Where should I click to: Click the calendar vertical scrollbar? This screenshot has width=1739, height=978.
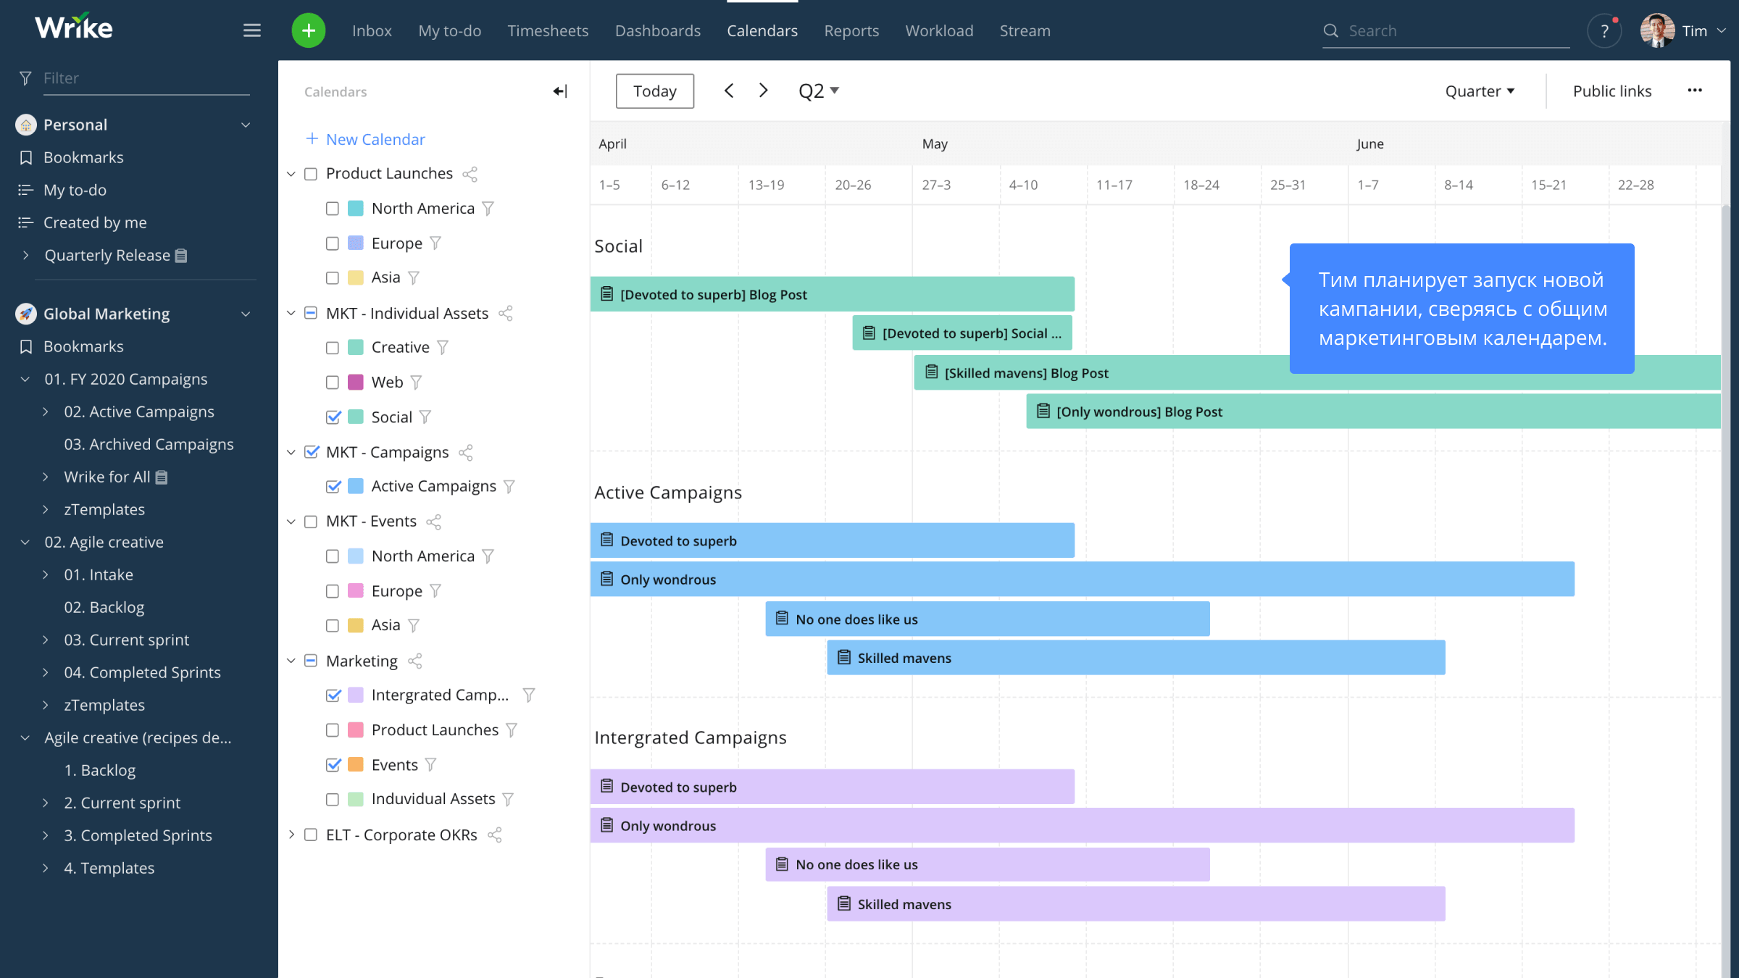pos(1726,590)
